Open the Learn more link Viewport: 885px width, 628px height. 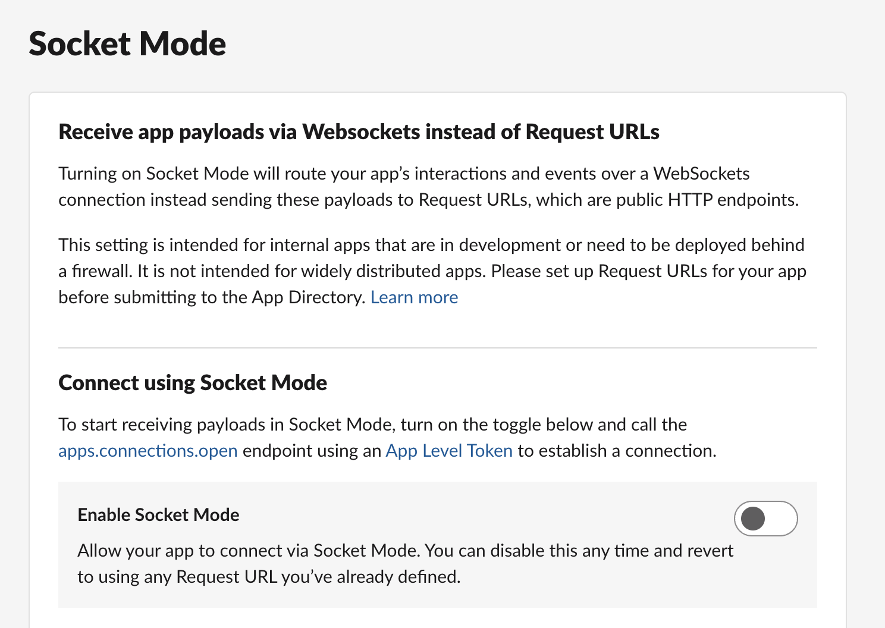pyautogui.click(x=415, y=297)
